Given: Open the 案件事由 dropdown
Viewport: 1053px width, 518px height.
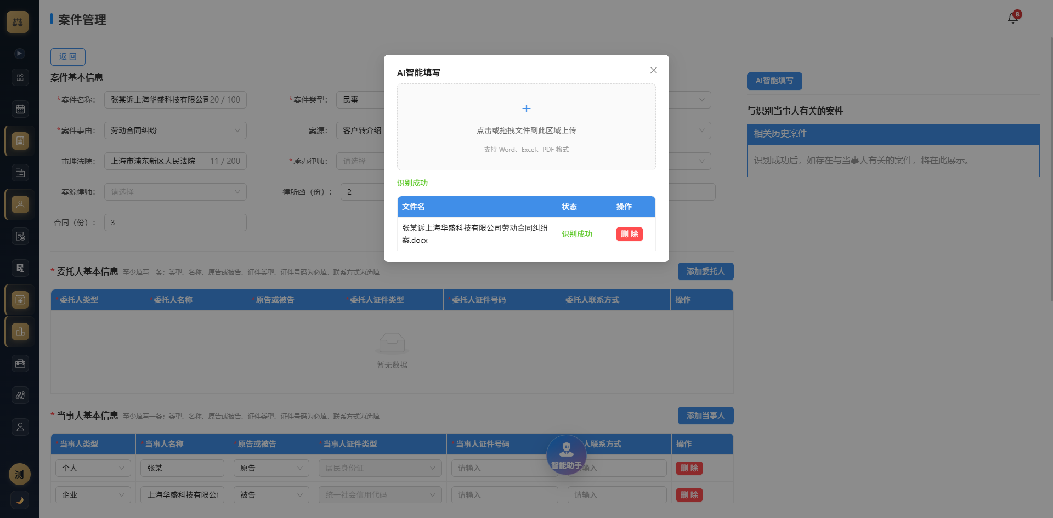Looking at the screenshot, I should click(x=175, y=130).
